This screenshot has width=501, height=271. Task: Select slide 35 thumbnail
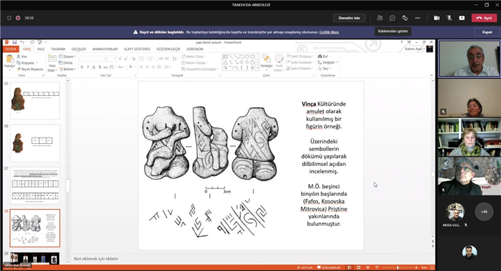click(x=35, y=101)
